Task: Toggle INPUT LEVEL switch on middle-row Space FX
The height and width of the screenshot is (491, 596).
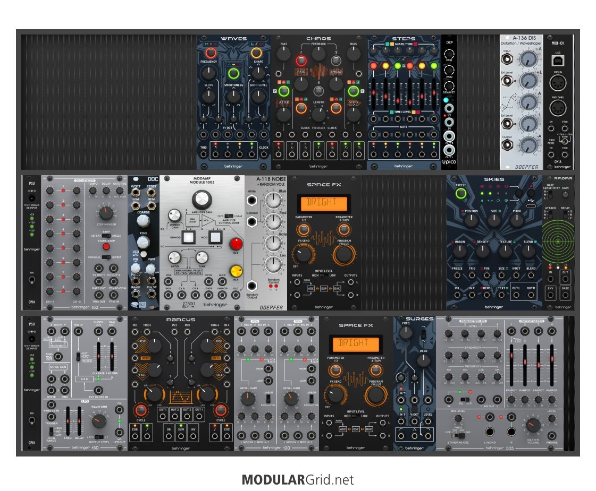Action: [x=323, y=275]
